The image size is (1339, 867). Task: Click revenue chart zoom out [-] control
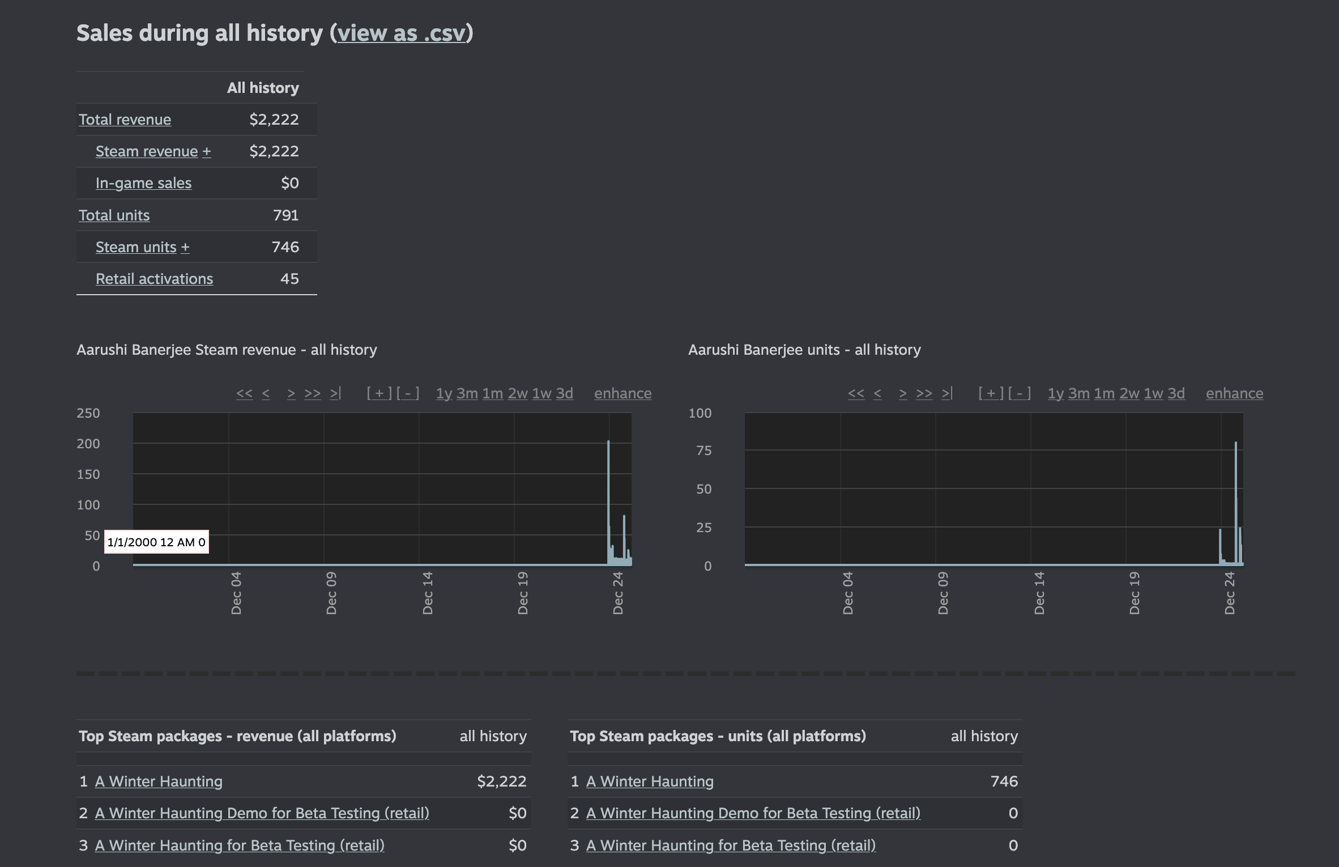click(408, 393)
